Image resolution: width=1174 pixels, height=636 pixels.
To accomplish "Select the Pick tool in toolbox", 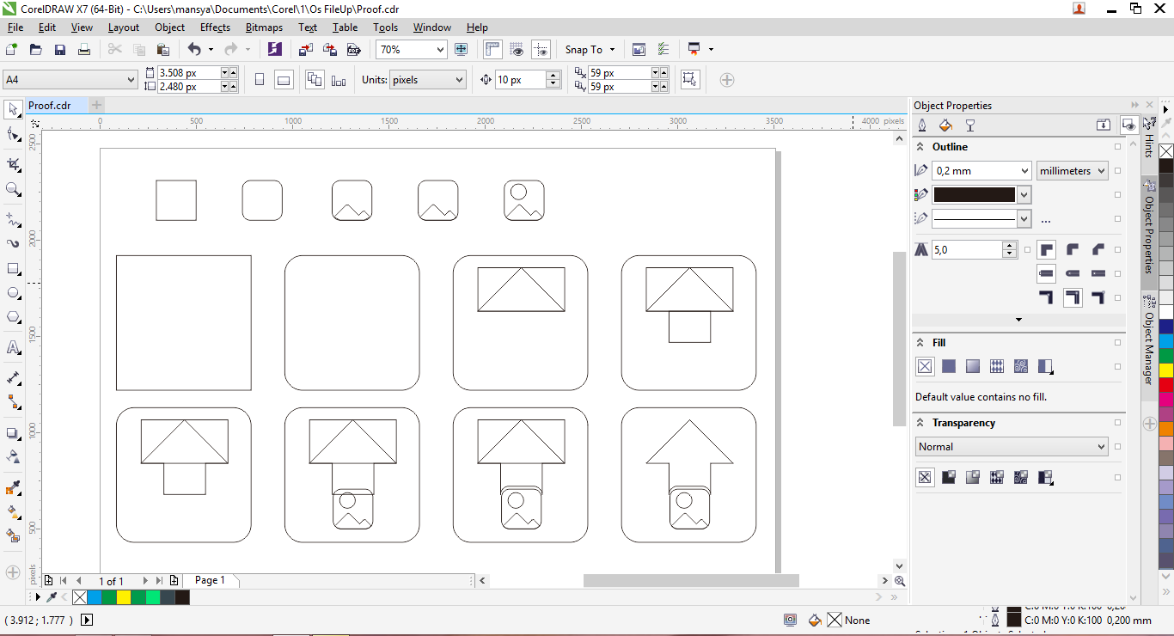I will click(13, 109).
